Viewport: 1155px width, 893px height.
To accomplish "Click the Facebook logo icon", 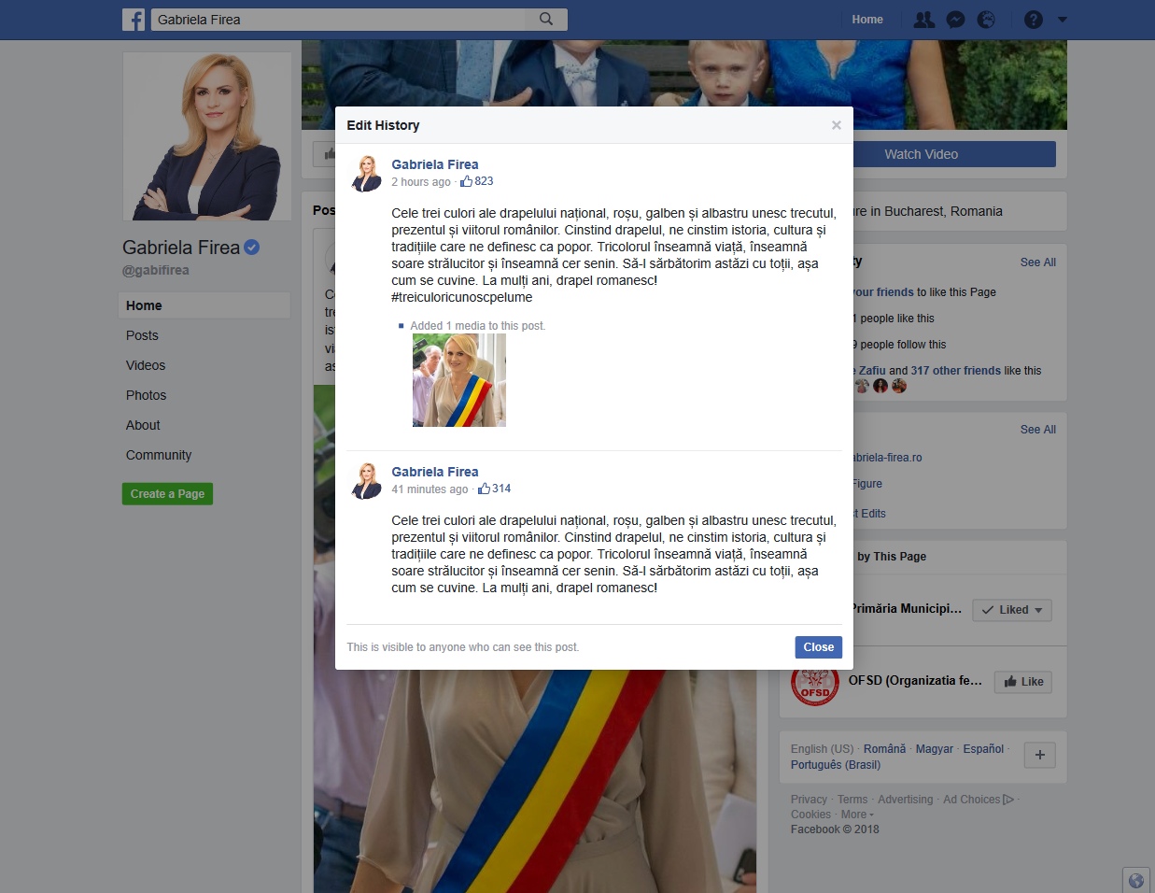I will point(134,20).
